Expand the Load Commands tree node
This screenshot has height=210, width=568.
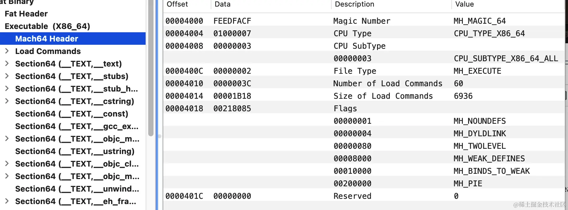click(x=7, y=51)
